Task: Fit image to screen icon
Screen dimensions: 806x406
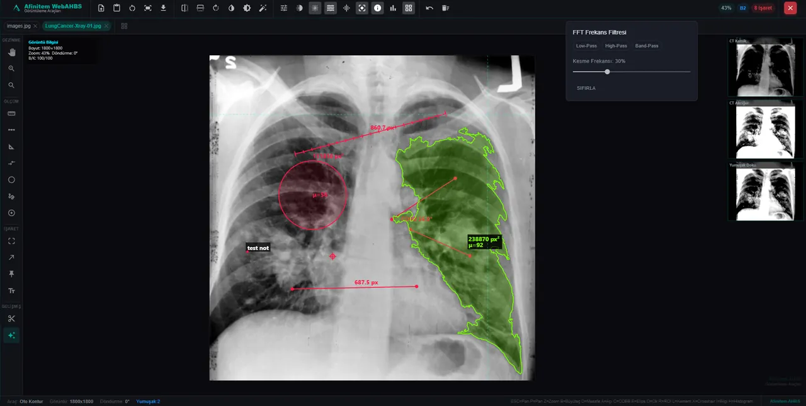Action: (x=147, y=8)
